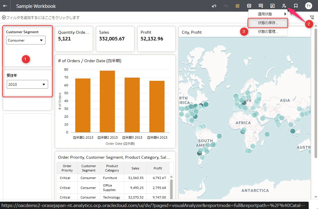
Task: Click the Profit value 52,132.96
Action: [x=152, y=39]
